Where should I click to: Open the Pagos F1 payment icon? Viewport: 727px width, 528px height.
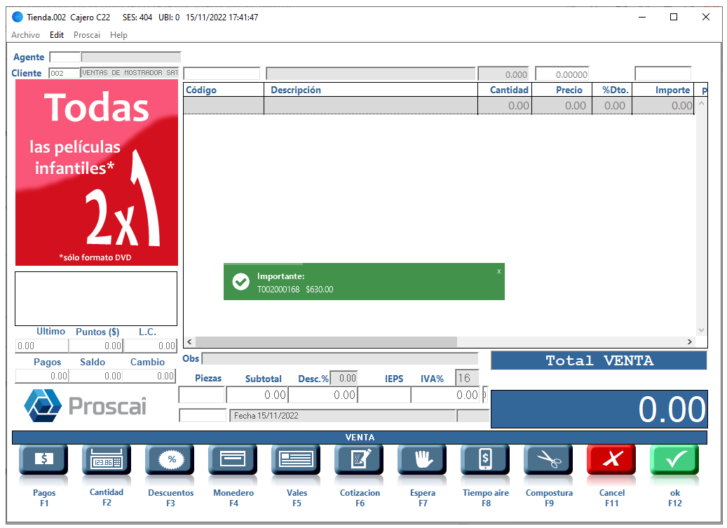click(x=43, y=460)
